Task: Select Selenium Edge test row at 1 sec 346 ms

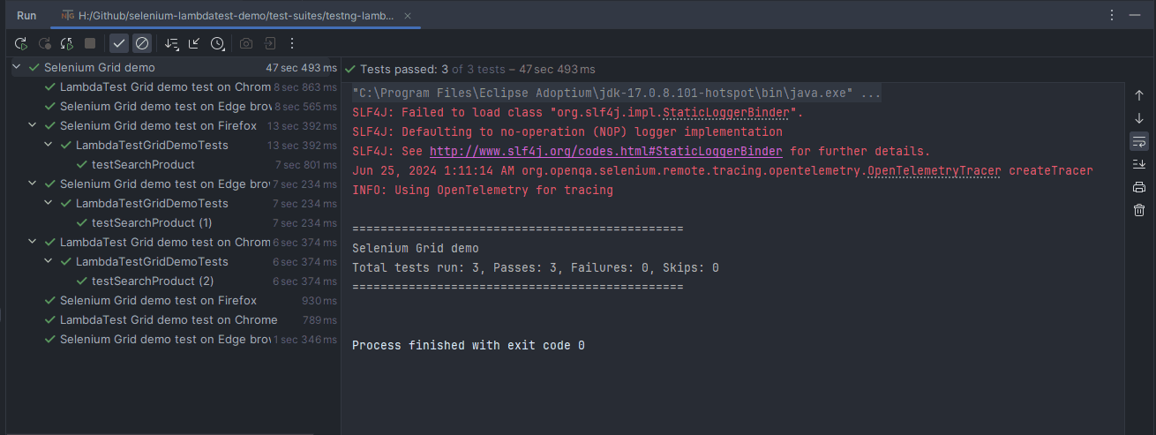Action: pyautogui.click(x=174, y=339)
